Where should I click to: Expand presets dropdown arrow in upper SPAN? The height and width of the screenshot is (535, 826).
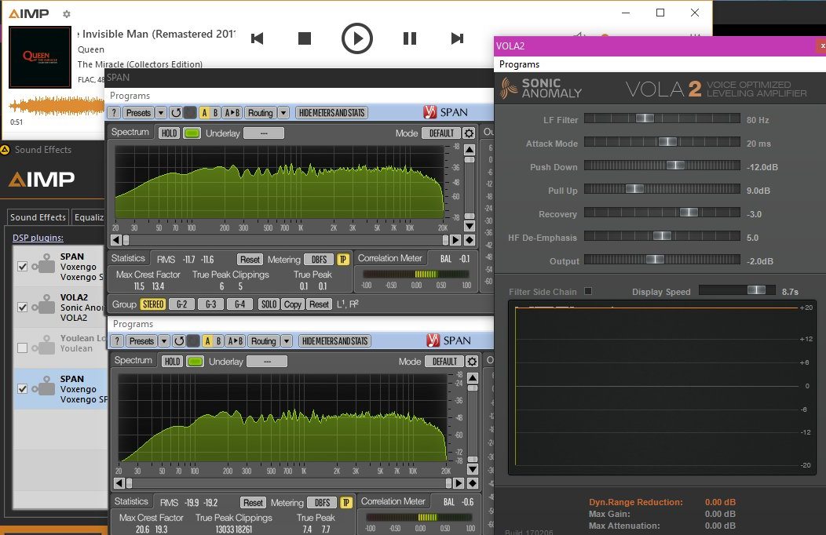click(161, 113)
